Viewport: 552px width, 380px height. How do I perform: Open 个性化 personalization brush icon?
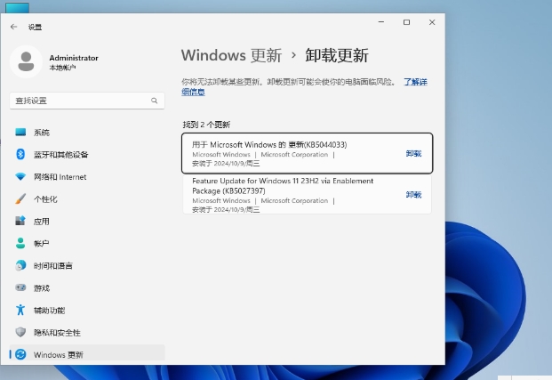click(x=20, y=199)
